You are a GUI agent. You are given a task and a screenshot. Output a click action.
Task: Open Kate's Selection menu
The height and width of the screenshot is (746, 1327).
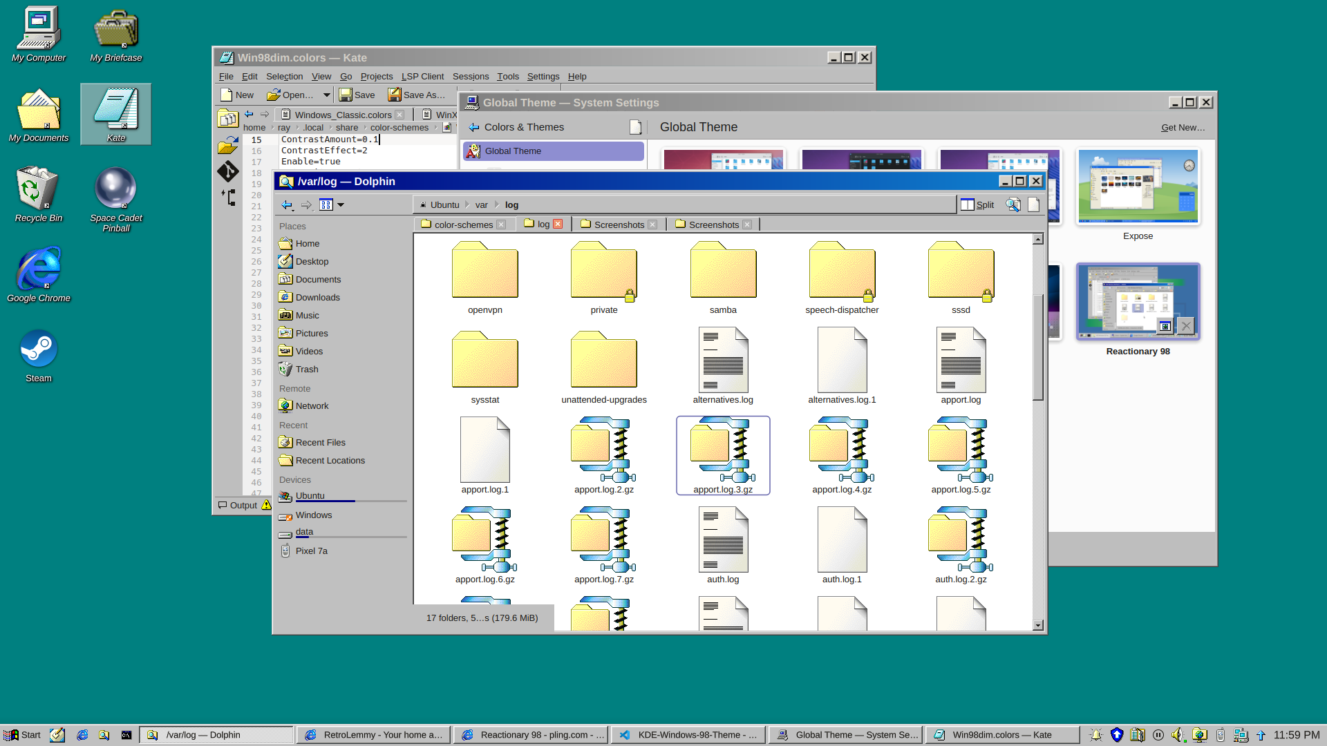tap(284, 77)
